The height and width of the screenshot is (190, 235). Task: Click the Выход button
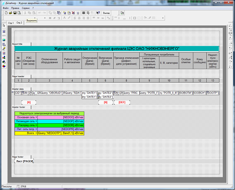point(107,13)
